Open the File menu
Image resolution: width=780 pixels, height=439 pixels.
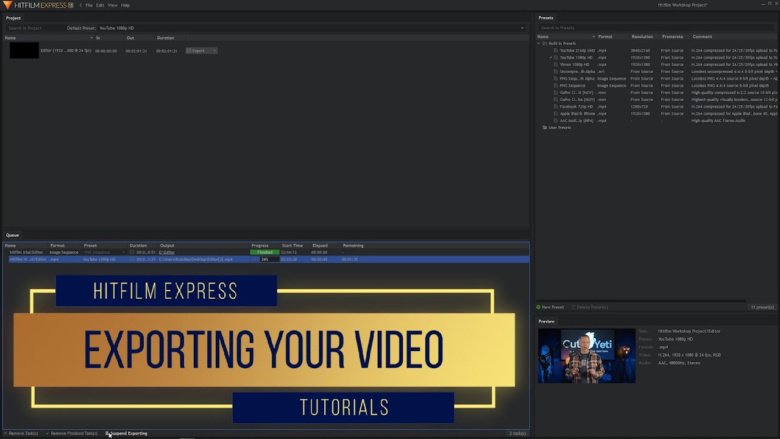89,5
